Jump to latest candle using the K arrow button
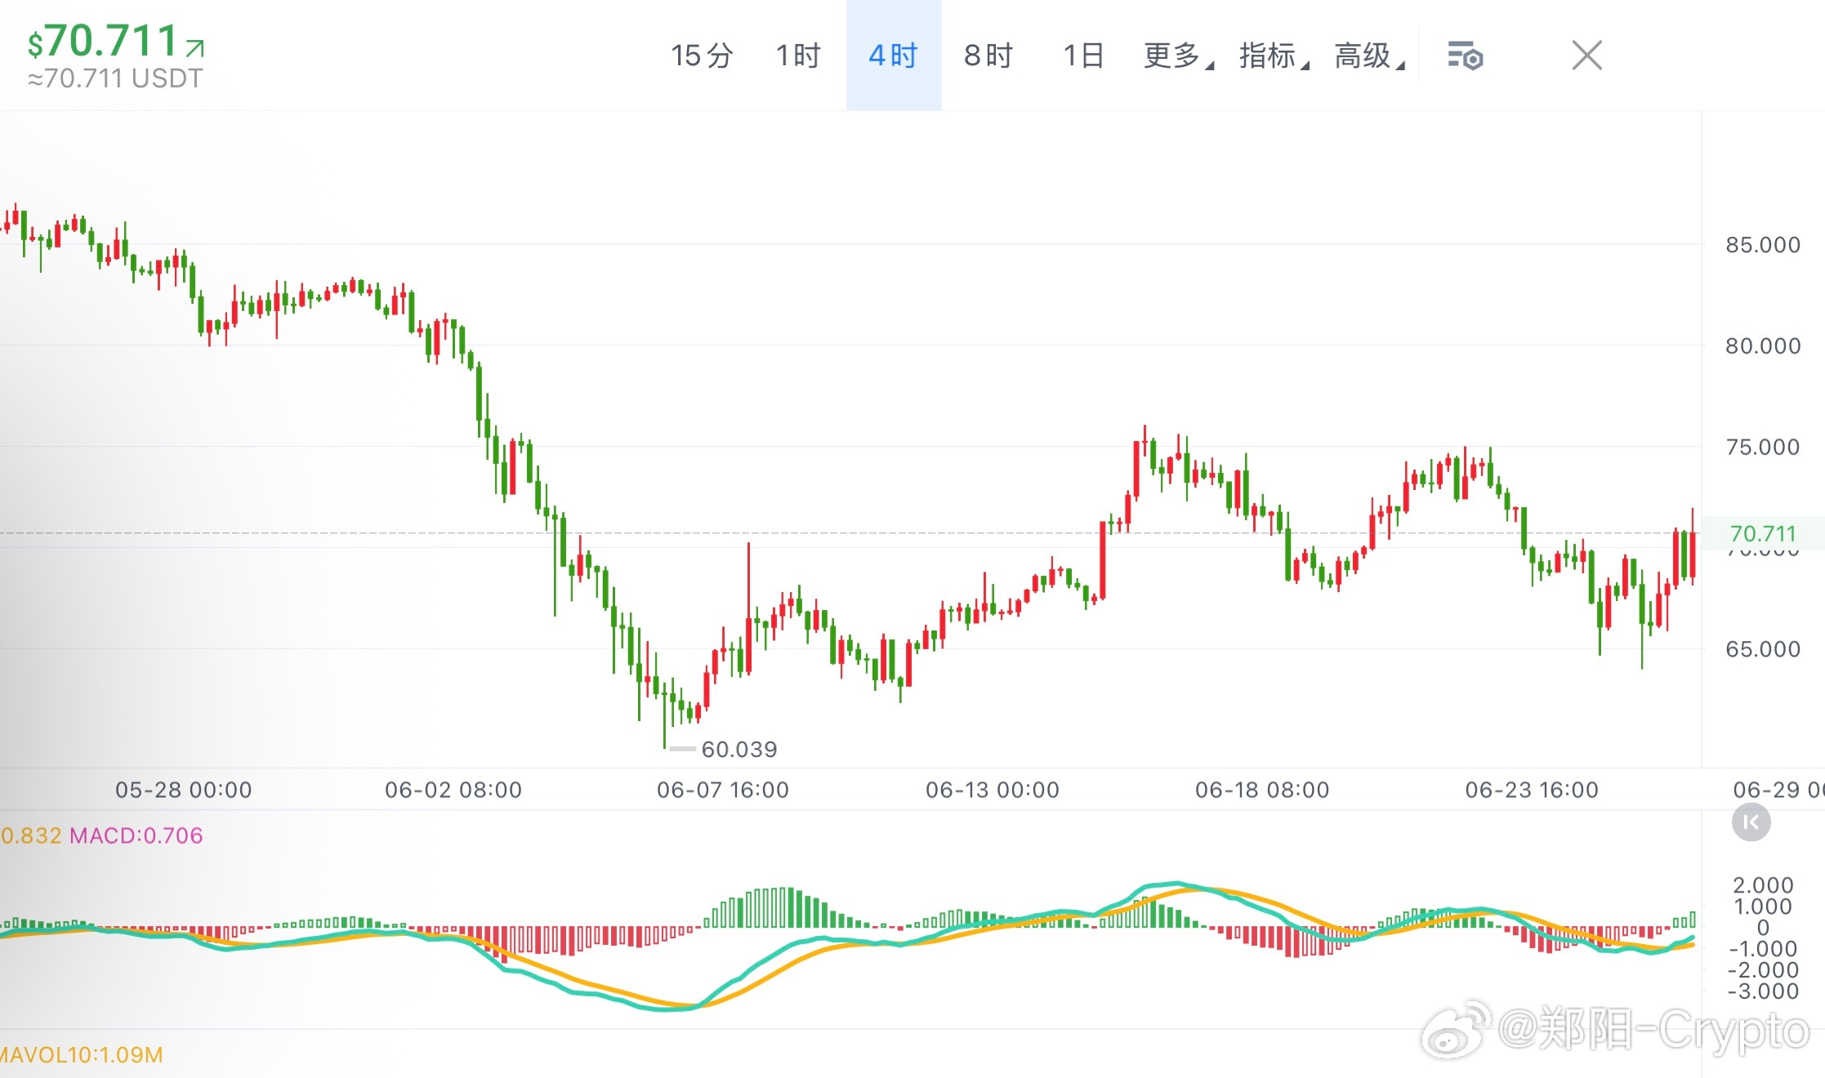Viewport: 1825px width, 1078px height. click(1751, 822)
